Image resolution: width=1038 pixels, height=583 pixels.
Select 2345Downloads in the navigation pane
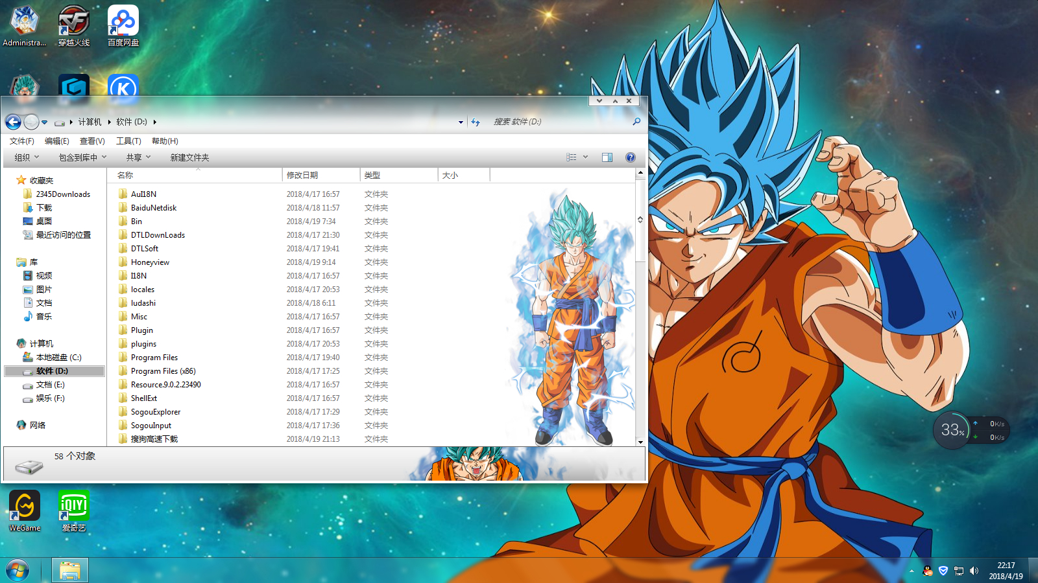63,194
